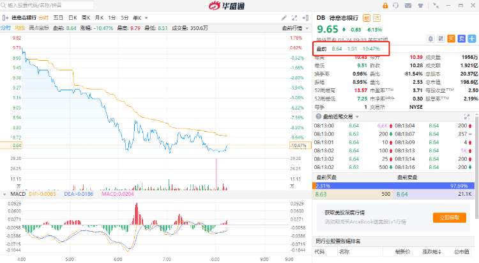The width and height of the screenshot is (479, 263).
Task: Switch to 周K chart tab
Action: pos(86,18)
